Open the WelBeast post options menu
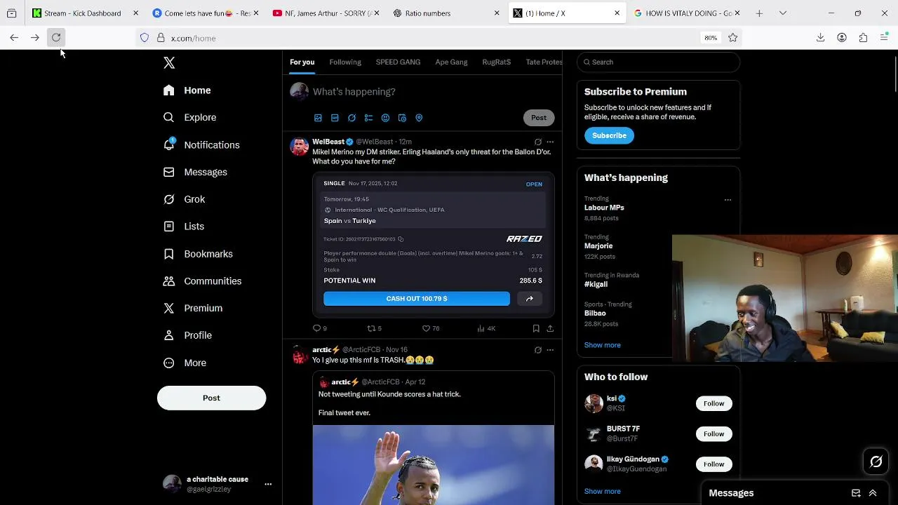 (550, 142)
